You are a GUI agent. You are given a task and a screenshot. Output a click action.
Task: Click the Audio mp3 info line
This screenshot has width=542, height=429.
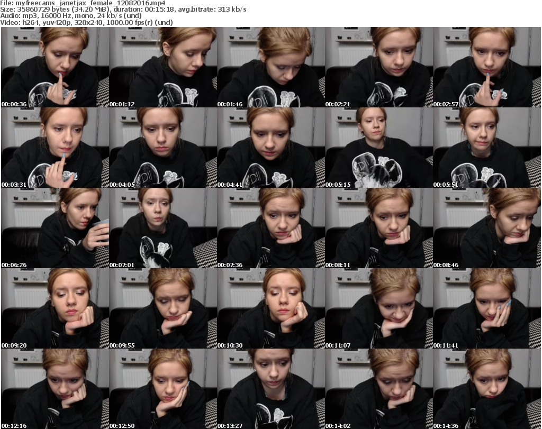coord(71,16)
